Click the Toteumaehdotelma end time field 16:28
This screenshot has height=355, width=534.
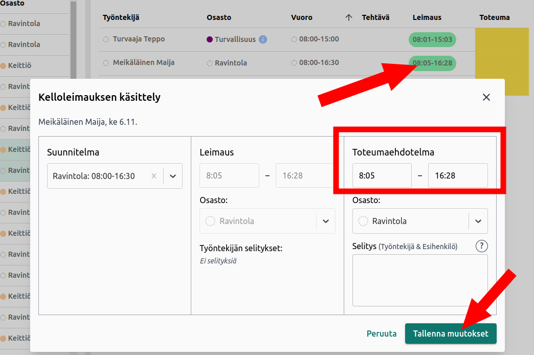click(457, 175)
